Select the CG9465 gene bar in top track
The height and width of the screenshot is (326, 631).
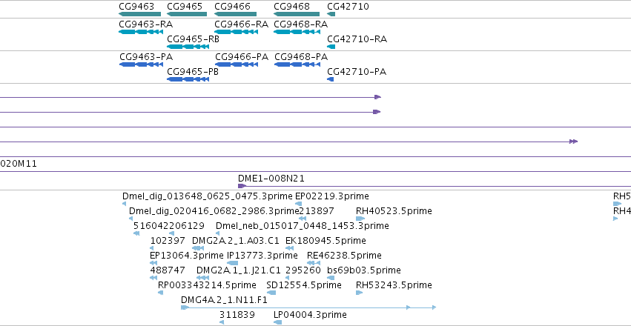187,15
